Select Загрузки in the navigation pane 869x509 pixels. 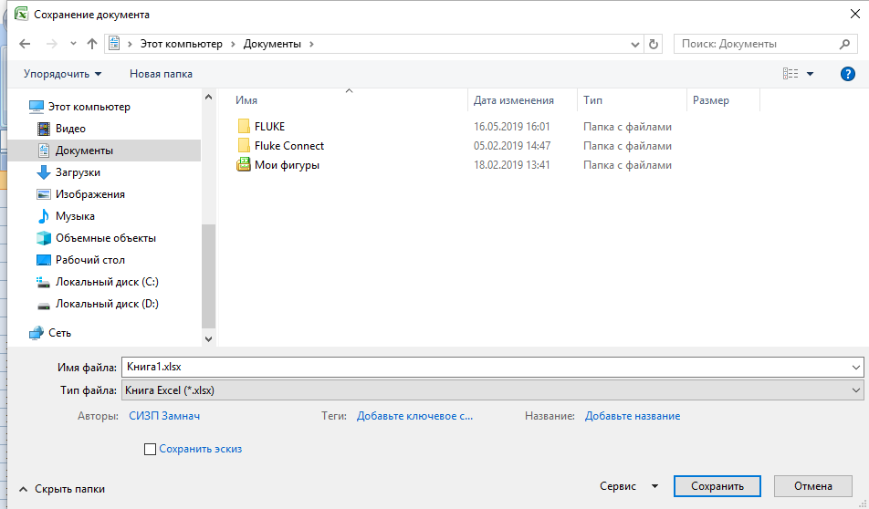coord(78,172)
